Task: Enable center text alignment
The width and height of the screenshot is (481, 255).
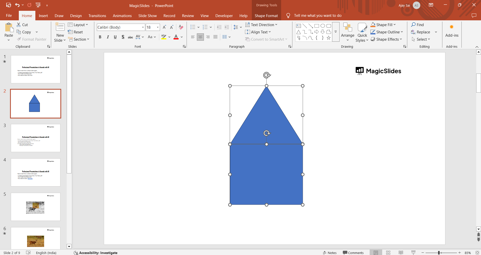Action: 200,37
